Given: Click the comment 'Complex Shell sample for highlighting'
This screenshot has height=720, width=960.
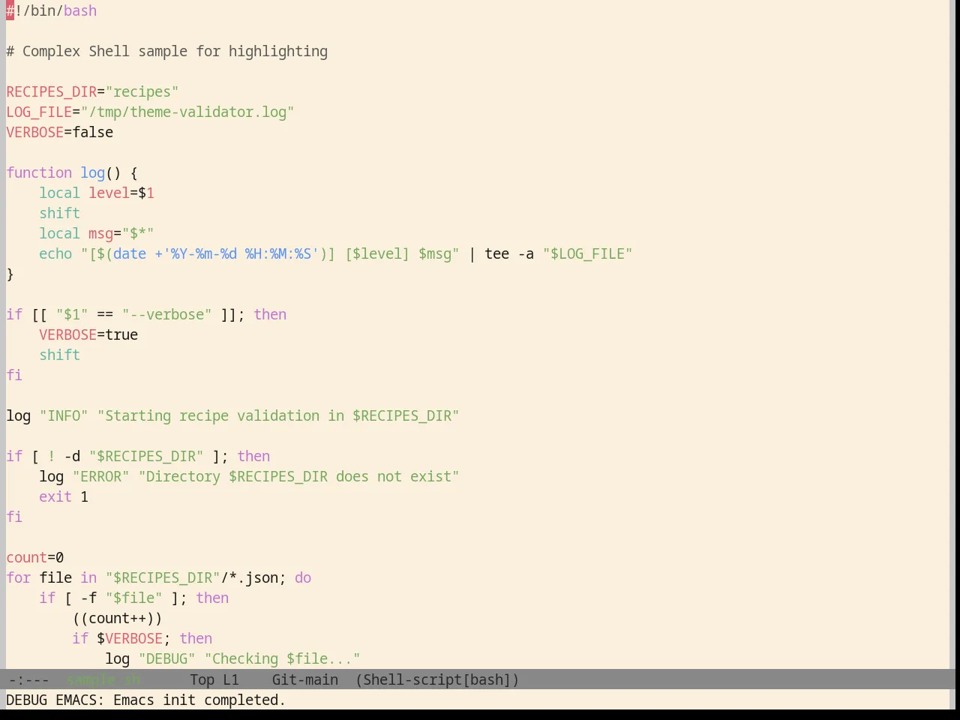Looking at the screenshot, I should [x=175, y=52].
